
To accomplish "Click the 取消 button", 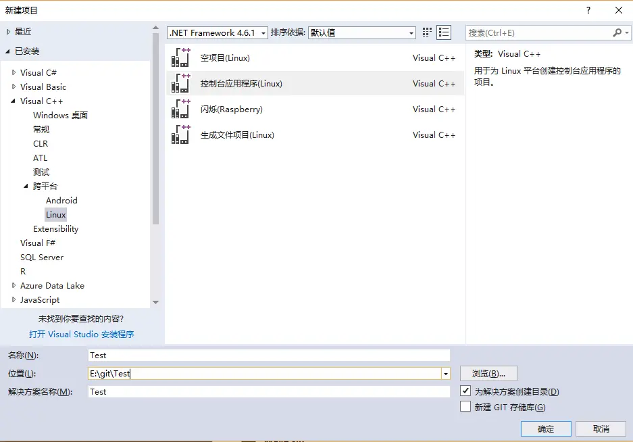I will coord(601,428).
